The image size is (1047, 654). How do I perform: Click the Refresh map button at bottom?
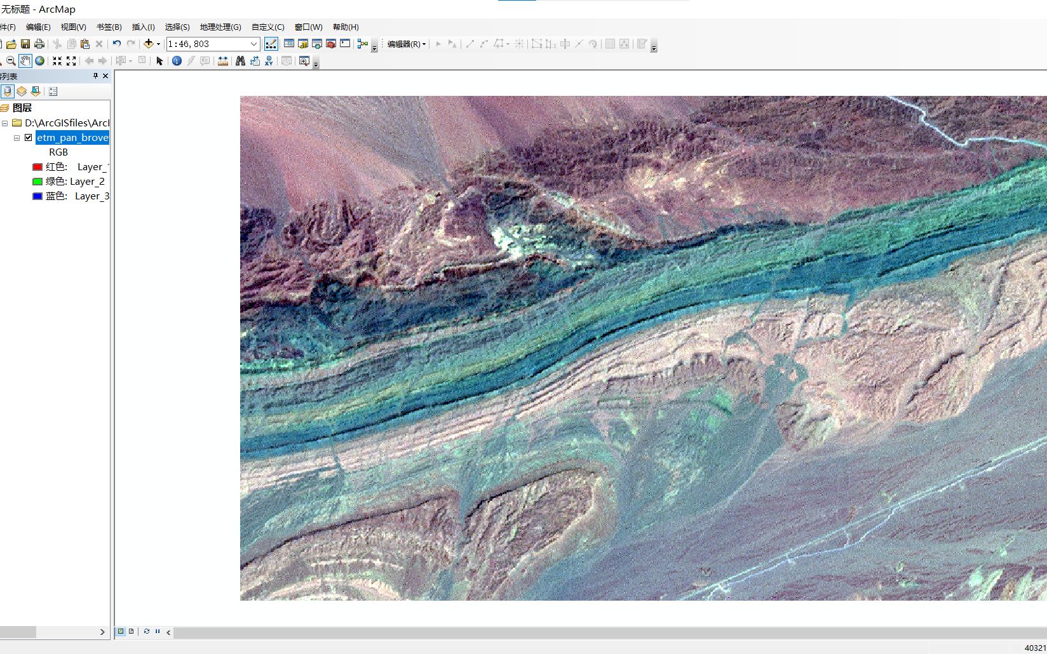[147, 631]
